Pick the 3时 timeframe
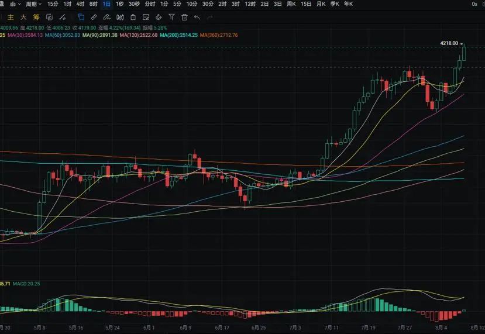 pos(235,4)
